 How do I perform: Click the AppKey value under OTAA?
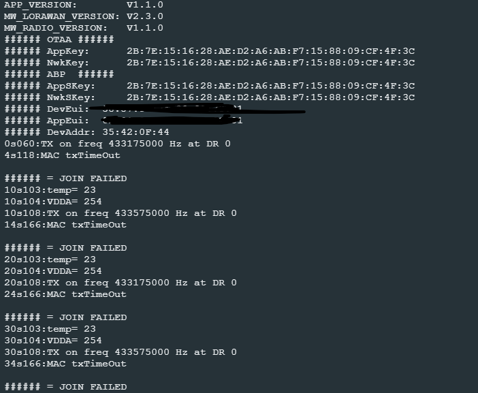[x=270, y=51]
